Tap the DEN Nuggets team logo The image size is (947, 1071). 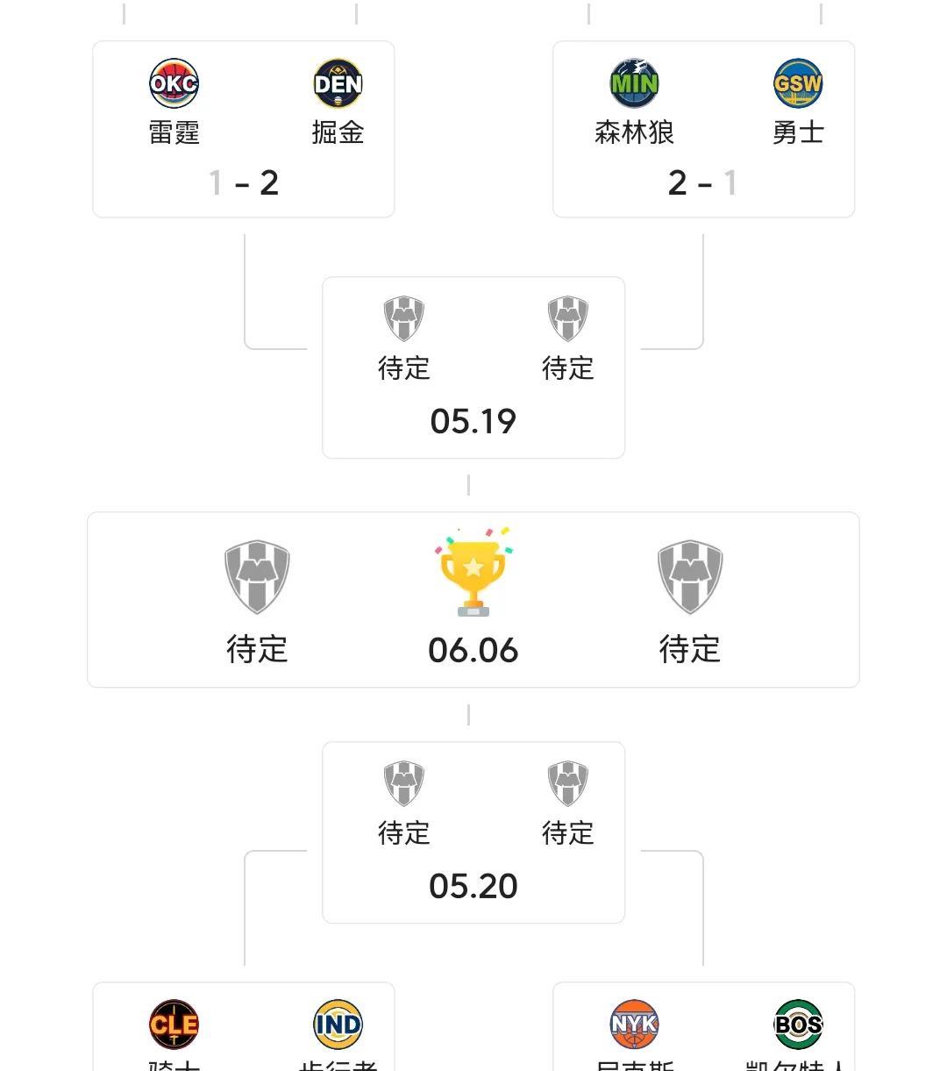coord(338,83)
